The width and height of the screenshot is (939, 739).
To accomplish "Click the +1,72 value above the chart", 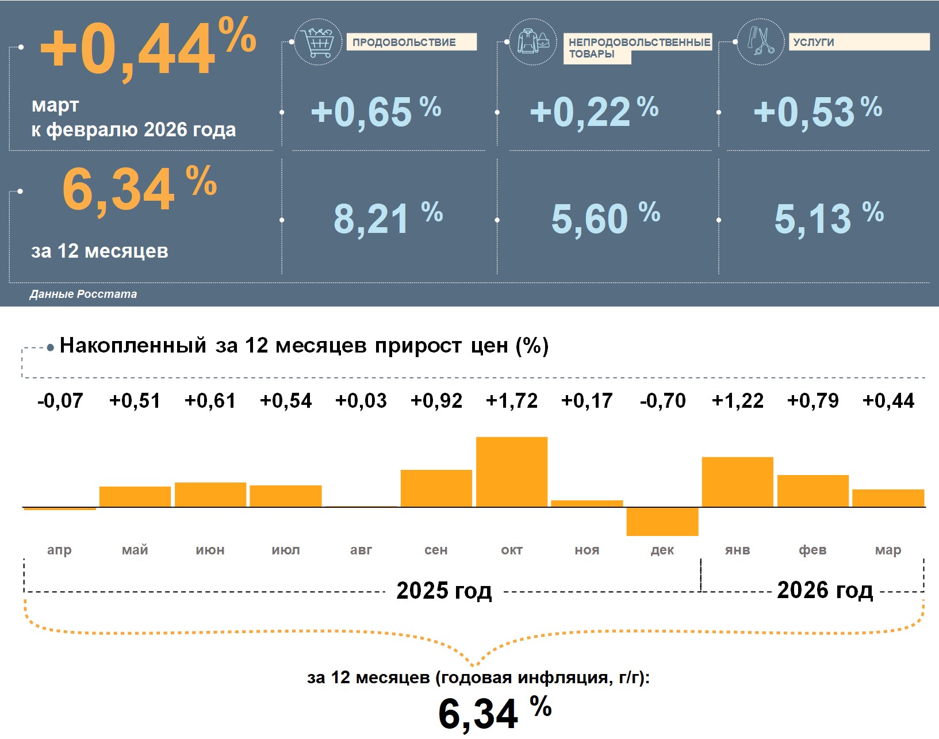I will [x=512, y=400].
